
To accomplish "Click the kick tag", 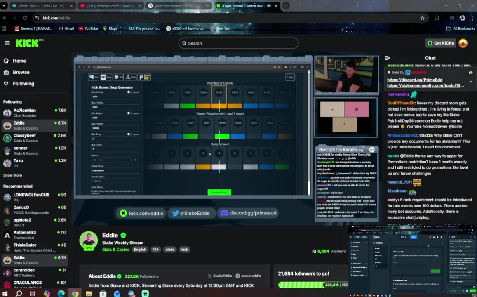I will click(185, 250).
